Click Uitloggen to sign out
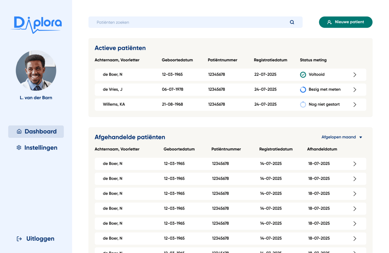Image resolution: width=389 pixels, height=253 pixels. tap(40, 239)
